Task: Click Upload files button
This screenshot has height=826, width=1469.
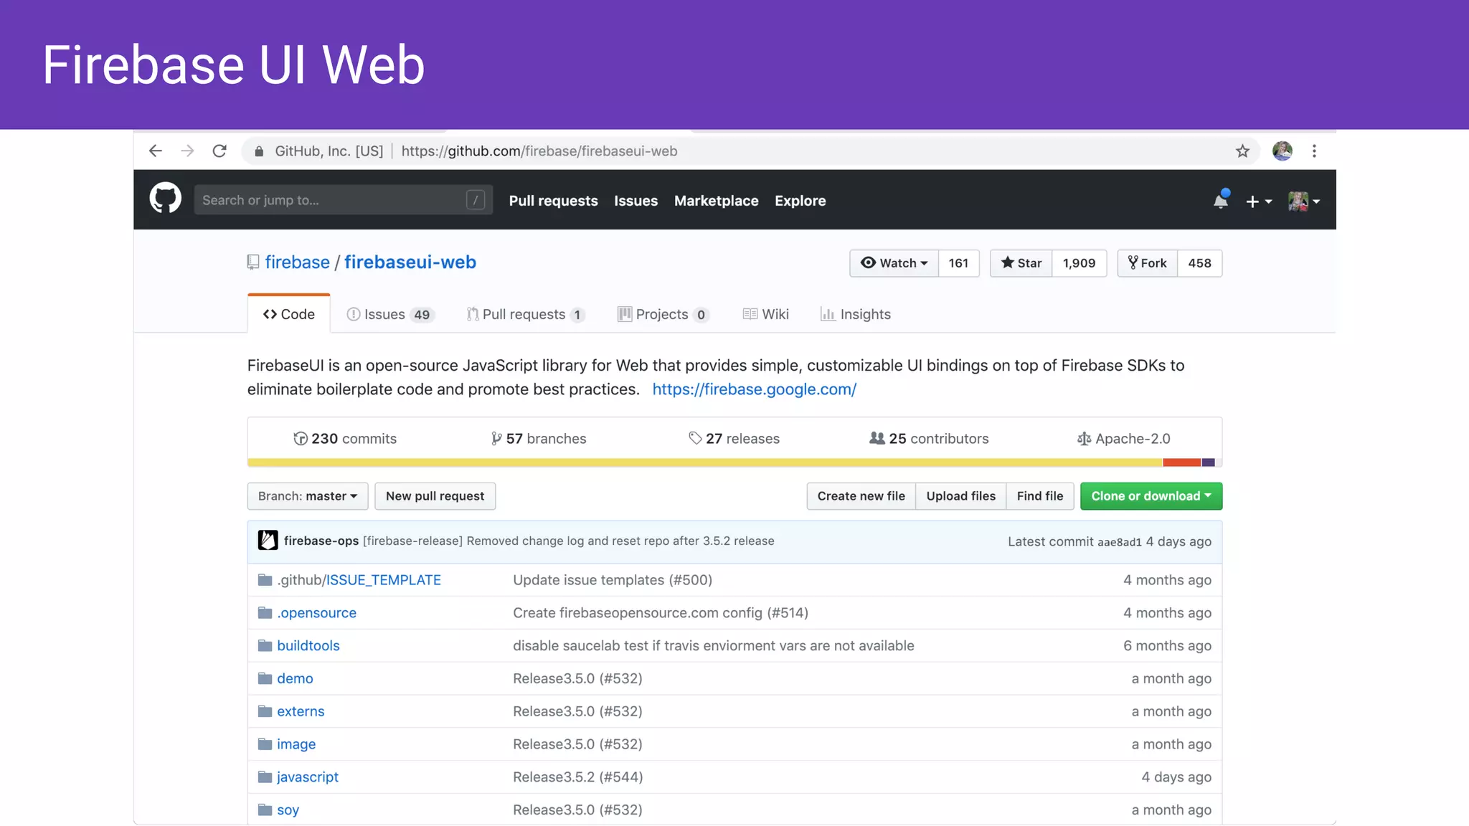Action: (960, 496)
